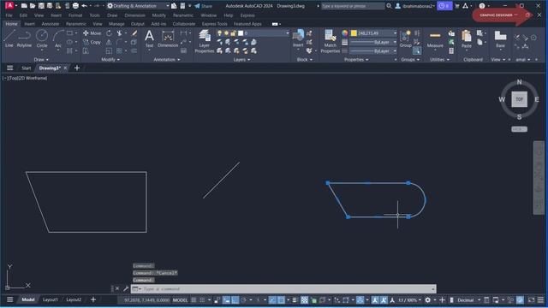The width and height of the screenshot is (548, 308).
Task: Select the Polyline tool
Action: coord(24,38)
